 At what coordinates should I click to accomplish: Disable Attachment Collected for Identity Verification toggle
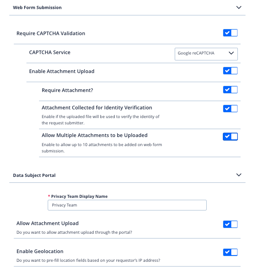230,109
